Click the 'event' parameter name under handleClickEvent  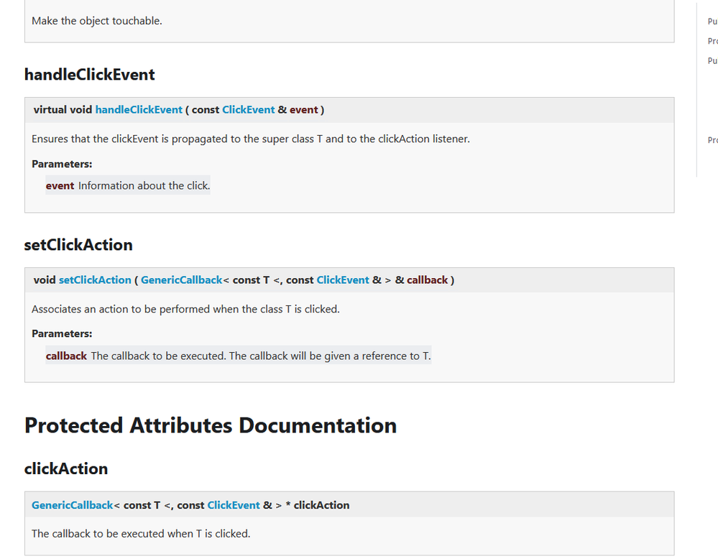coord(60,185)
